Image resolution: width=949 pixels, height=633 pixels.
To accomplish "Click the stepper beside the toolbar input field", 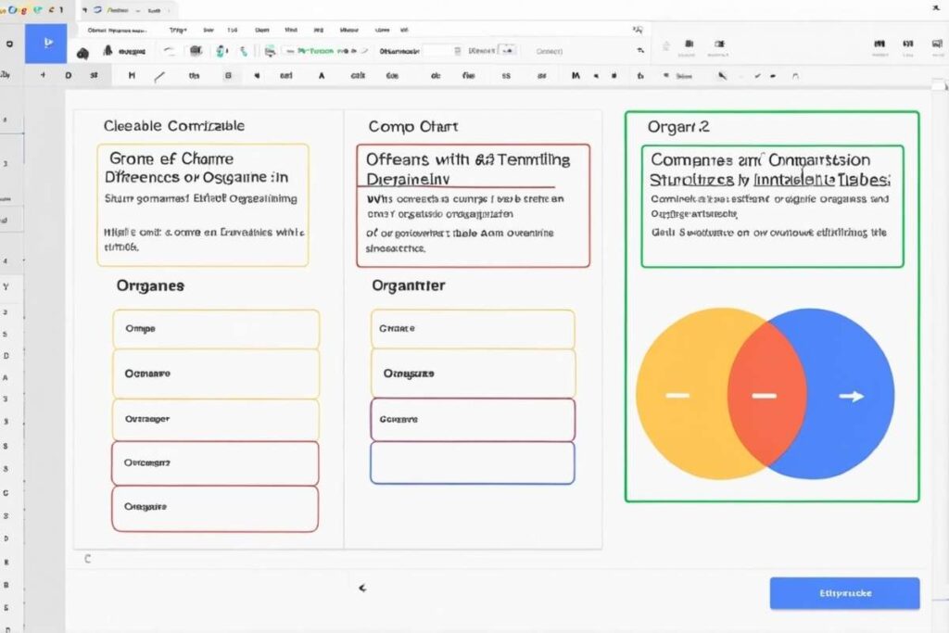I will [x=458, y=52].
